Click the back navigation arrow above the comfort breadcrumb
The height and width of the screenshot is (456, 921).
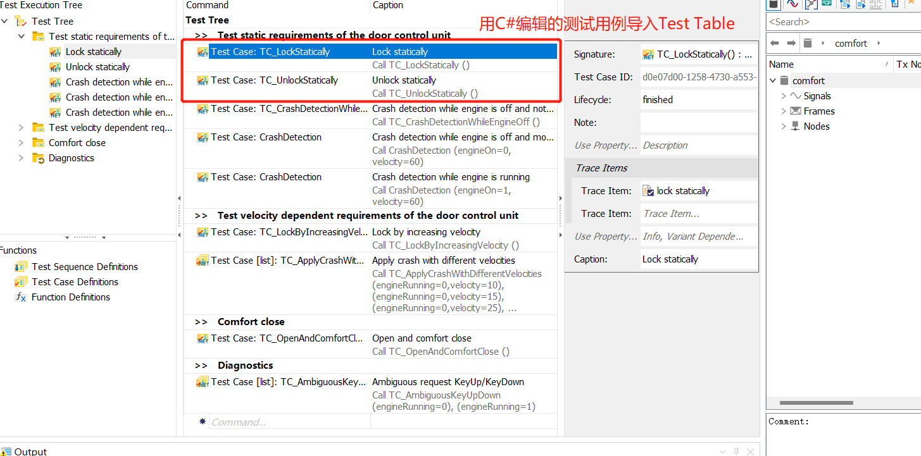point(775,43)
